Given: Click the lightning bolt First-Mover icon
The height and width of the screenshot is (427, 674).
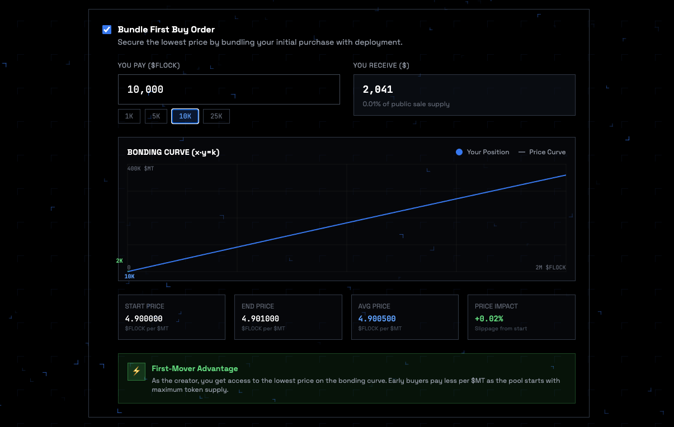Looking at the screenshot, I should (x=136, y=371).
